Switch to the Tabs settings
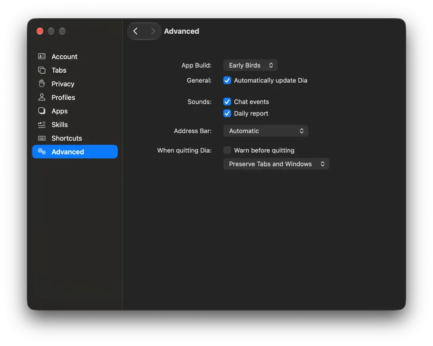This screenshot has height=346, width=433. (x=75, y=70)
